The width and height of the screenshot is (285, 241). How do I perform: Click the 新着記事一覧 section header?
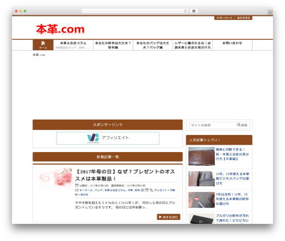point(108,157)
